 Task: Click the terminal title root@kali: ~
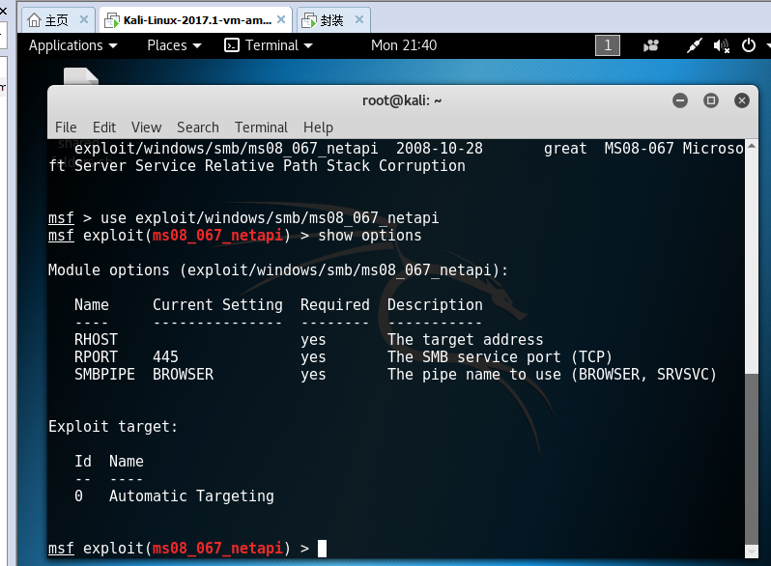(x=402, y=100)
